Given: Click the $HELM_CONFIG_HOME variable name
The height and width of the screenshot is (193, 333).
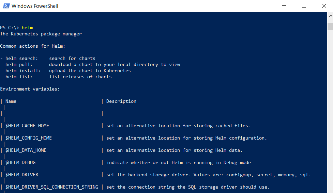Looking at the screenshot, I should click(28, 138).
